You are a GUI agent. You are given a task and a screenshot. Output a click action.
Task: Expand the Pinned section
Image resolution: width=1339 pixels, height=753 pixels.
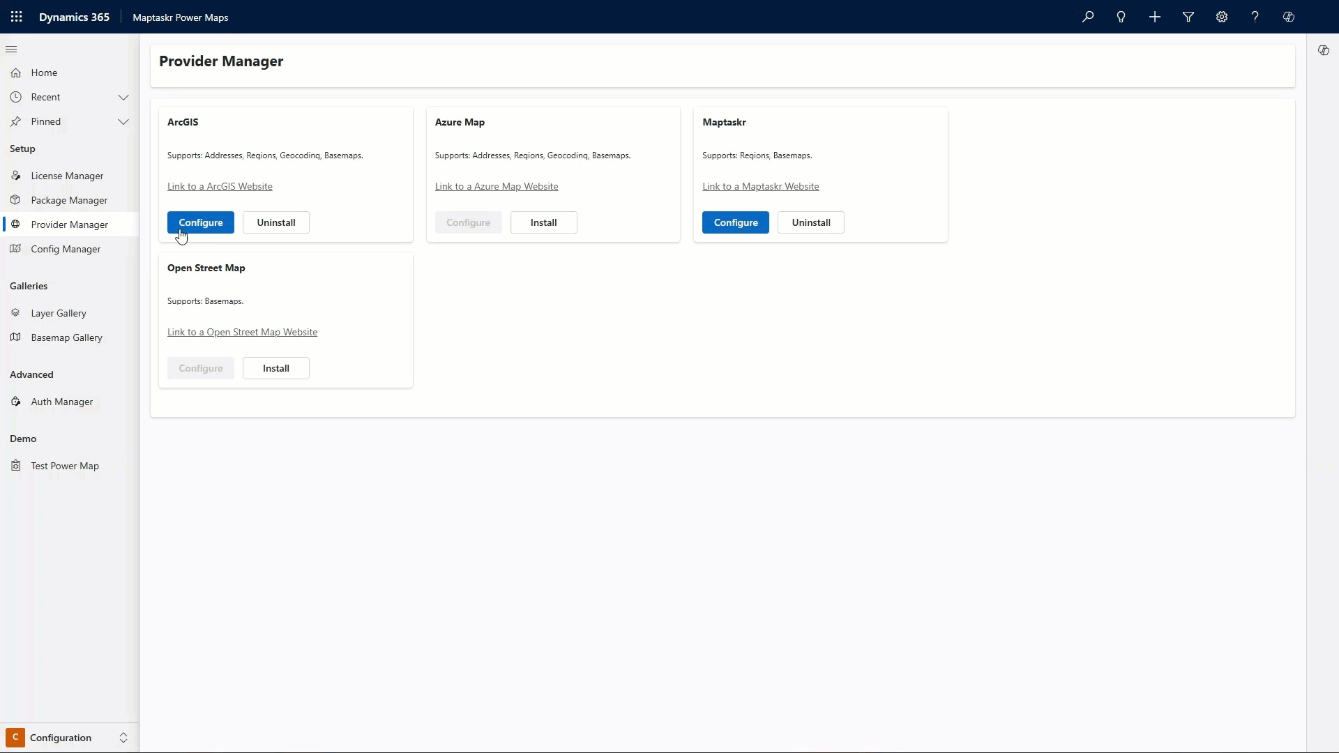tap(123, 121)
